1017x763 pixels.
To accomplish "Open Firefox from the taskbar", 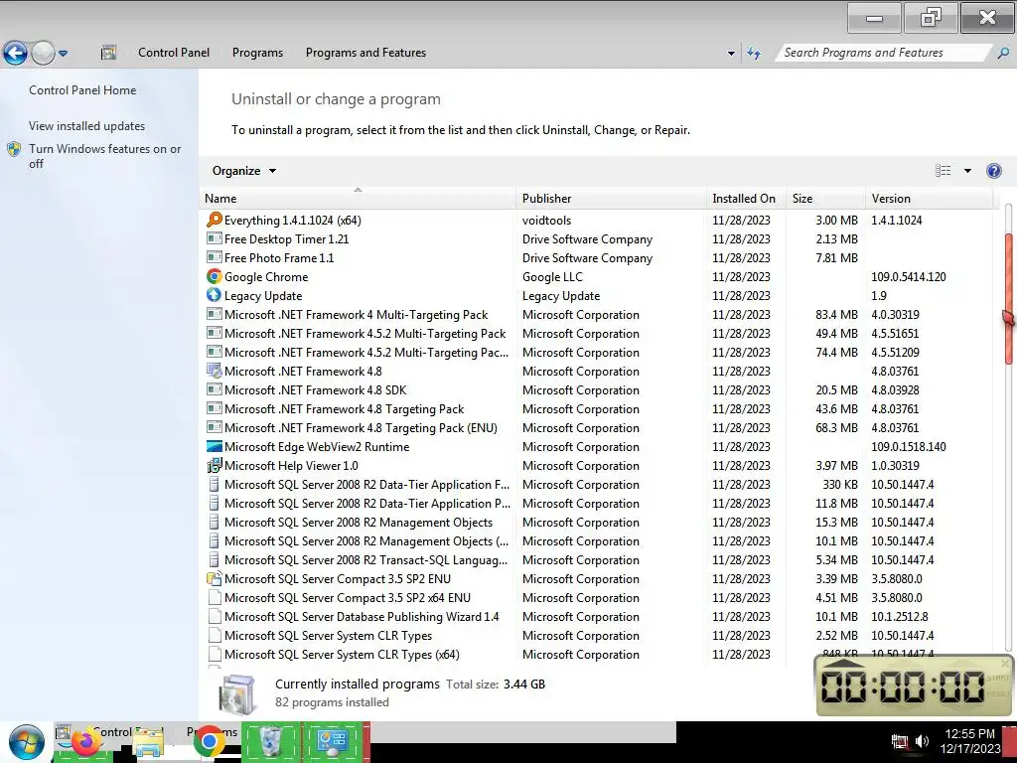I will 85,742.
